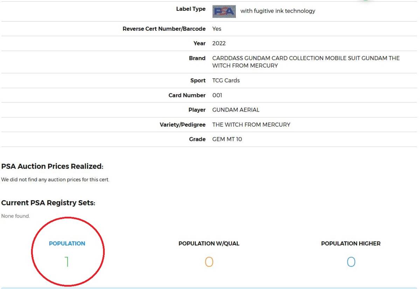
Task: Select the POPULATION W/QUAL heading
Action: pos(209,244)
